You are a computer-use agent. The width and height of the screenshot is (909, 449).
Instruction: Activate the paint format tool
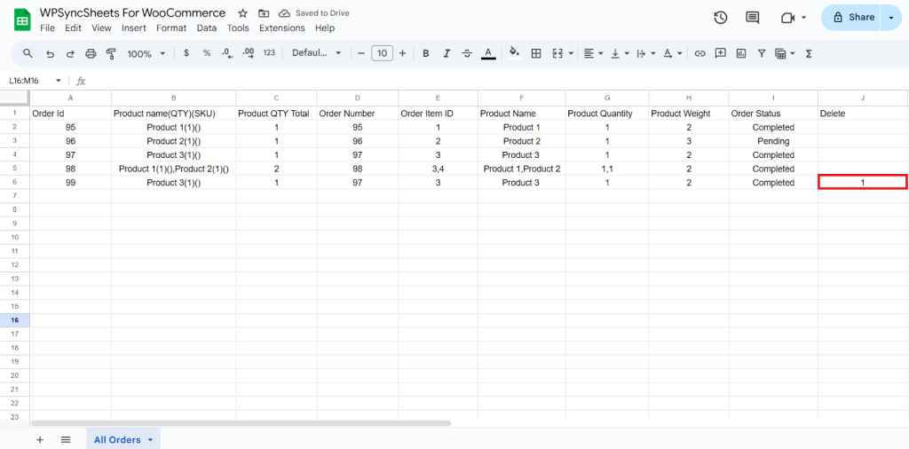111,53
